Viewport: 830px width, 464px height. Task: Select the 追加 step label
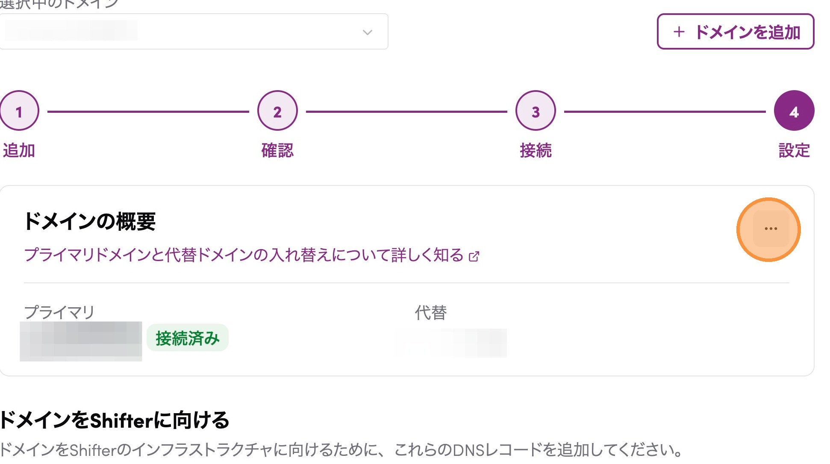19,150
